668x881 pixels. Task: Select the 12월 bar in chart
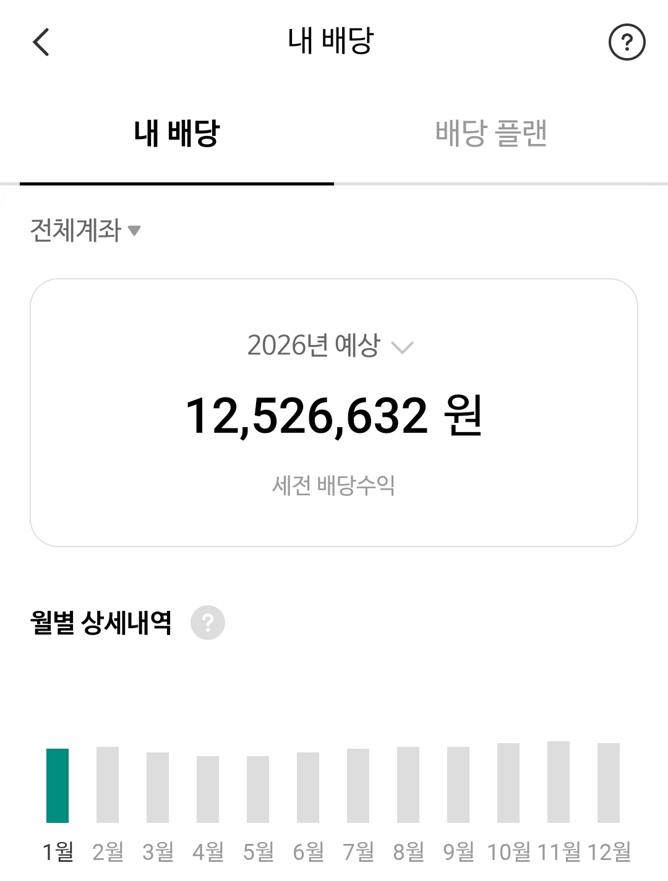click(x=609, y=783)
